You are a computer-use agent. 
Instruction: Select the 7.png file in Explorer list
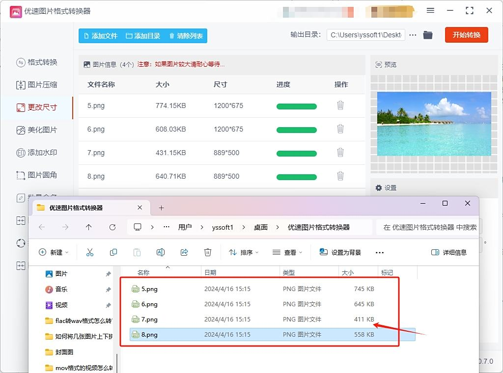tap(149, 320)
